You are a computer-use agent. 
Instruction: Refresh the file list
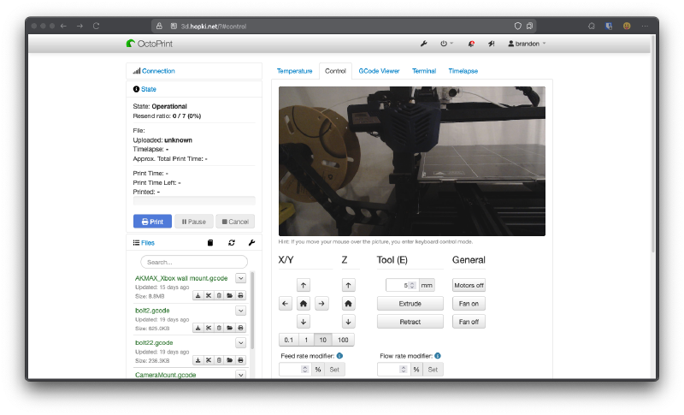tap(232, 243)
